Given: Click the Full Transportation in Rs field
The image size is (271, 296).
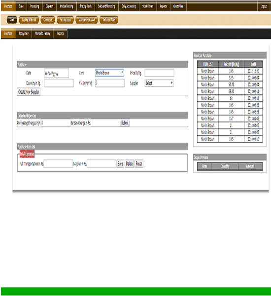Looking at the screenshot, I should 58,164.
